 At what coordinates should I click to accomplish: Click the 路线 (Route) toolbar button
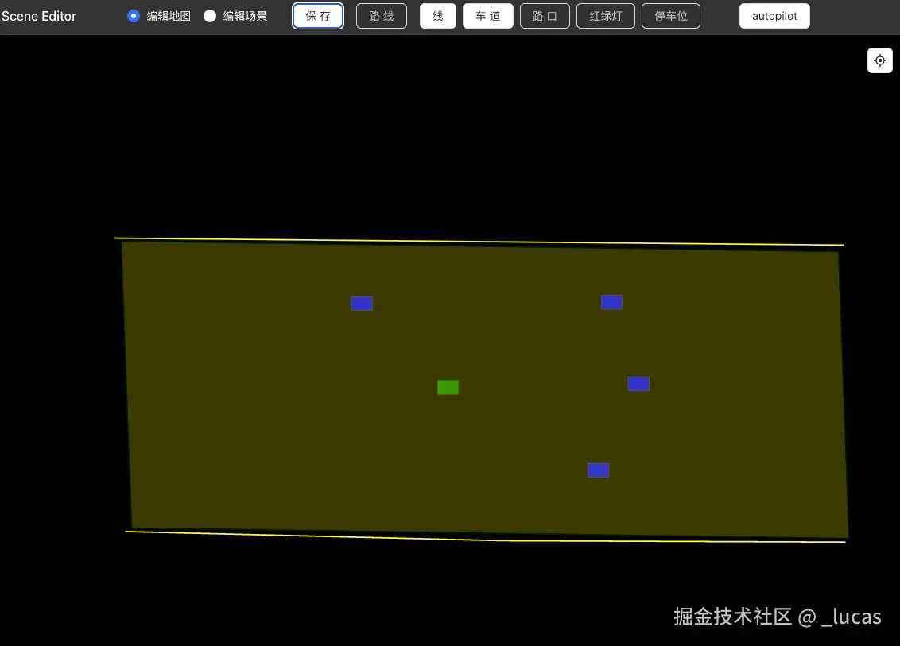pos(381,16)
